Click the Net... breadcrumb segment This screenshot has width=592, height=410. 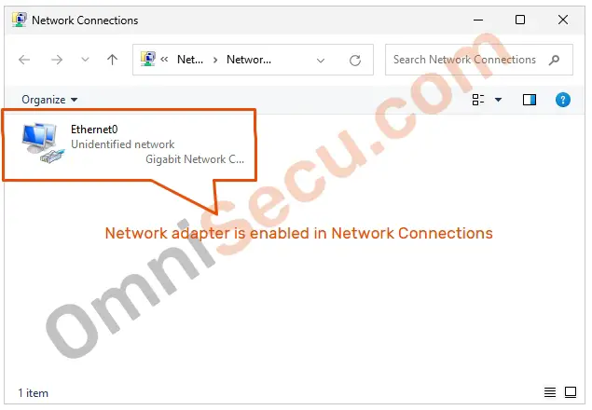coord(190,60)
